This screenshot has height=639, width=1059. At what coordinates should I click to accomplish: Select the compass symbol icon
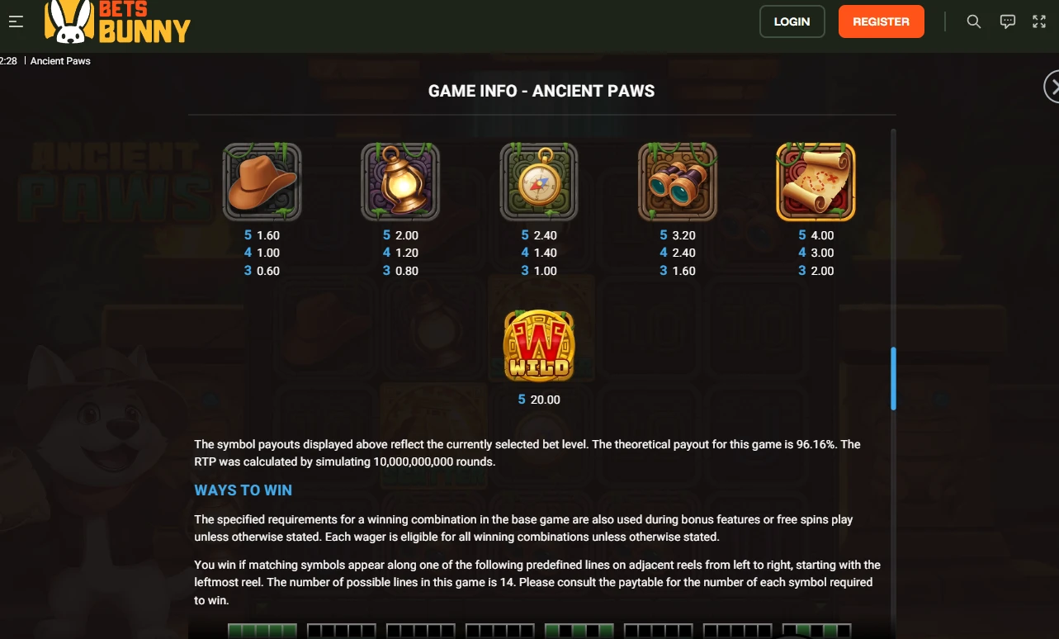[x=539, y=182]
